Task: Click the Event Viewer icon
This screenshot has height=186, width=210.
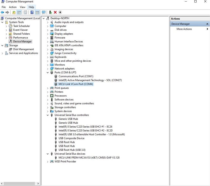Action: click(11, 30)
